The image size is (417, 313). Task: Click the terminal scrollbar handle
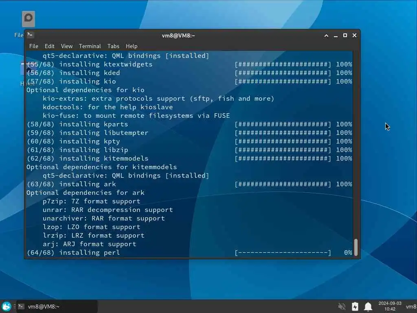click(356, 247)
